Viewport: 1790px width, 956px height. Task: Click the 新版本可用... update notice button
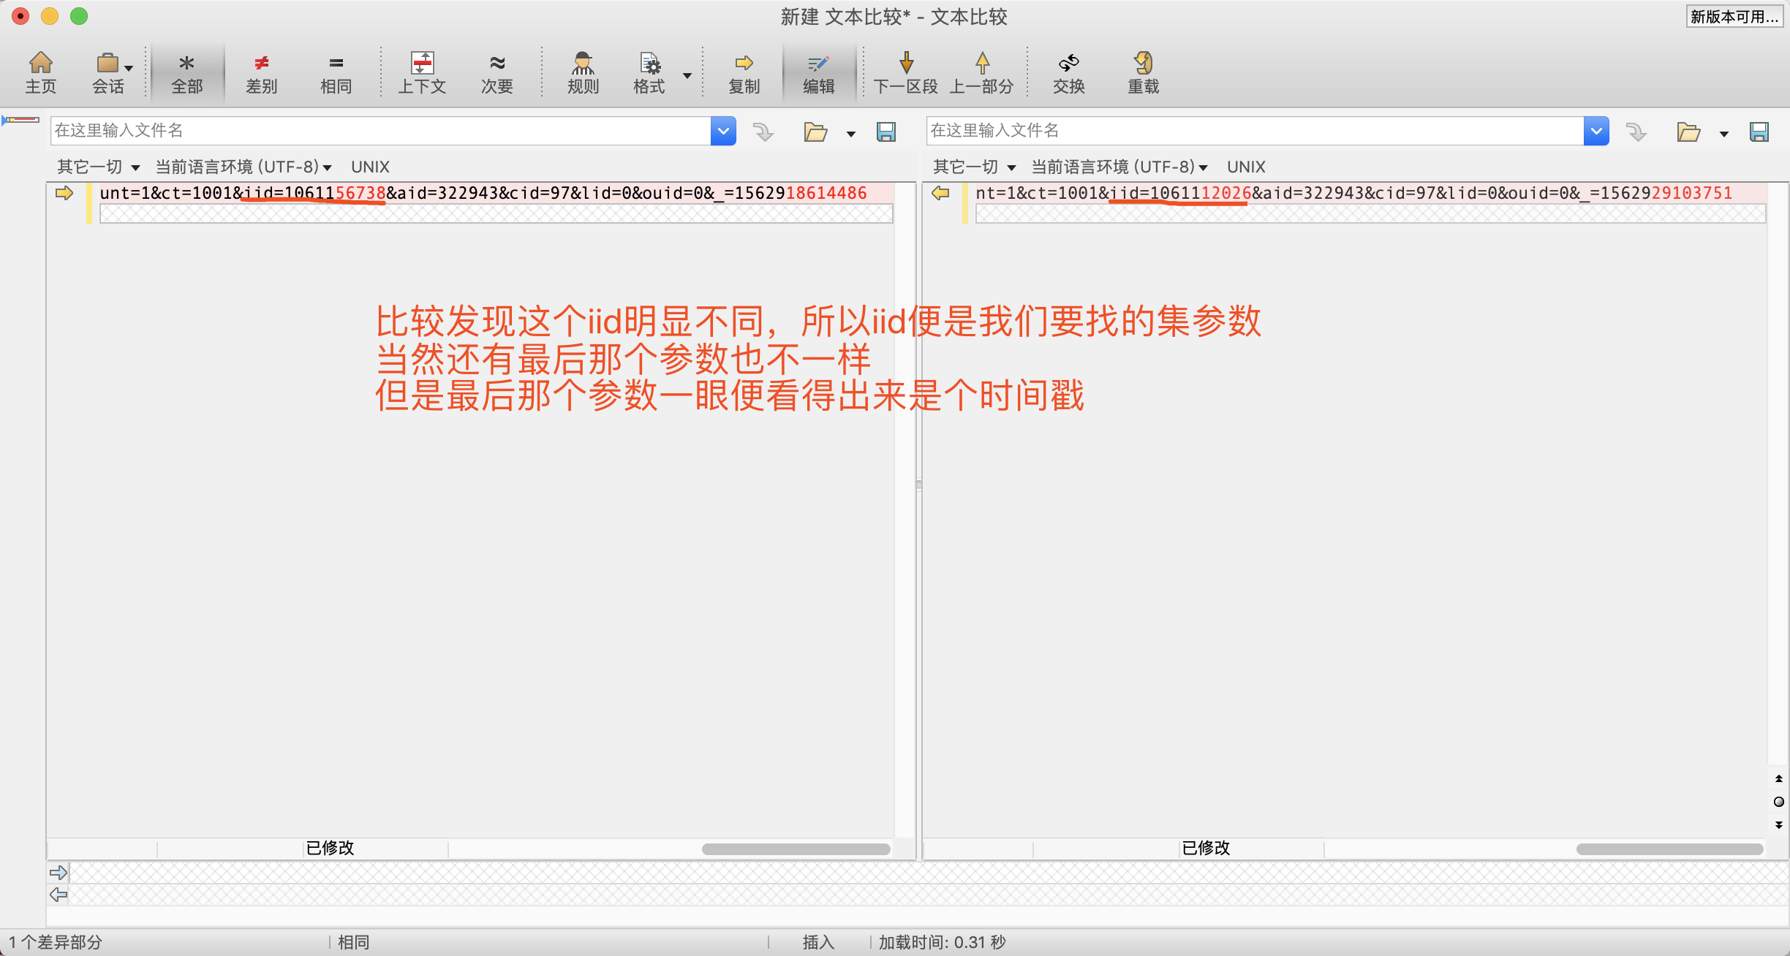click(1734, 16)
